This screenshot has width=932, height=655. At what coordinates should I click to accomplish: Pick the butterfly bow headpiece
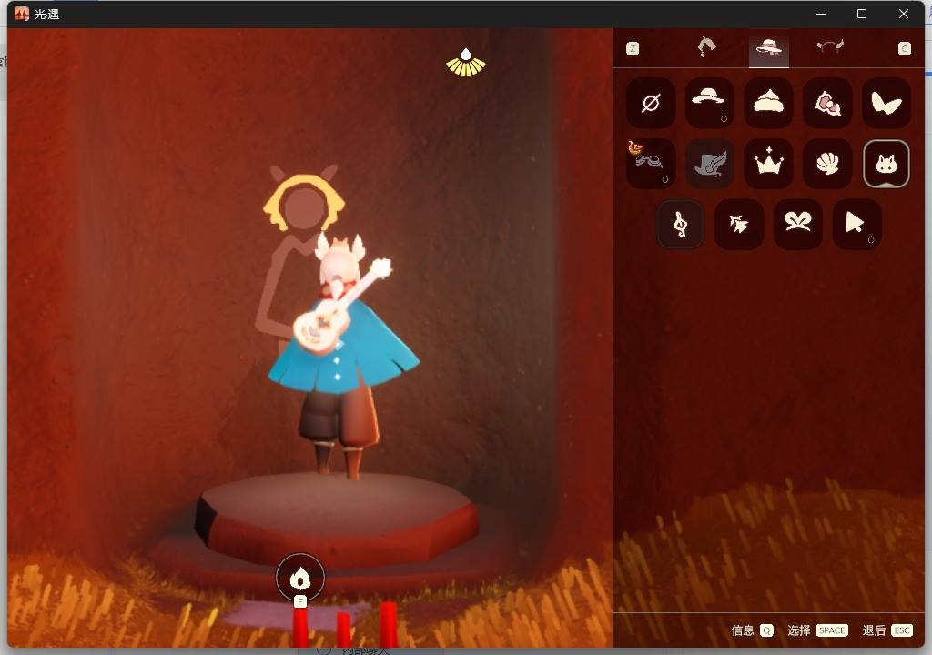[x=797, y=224]
